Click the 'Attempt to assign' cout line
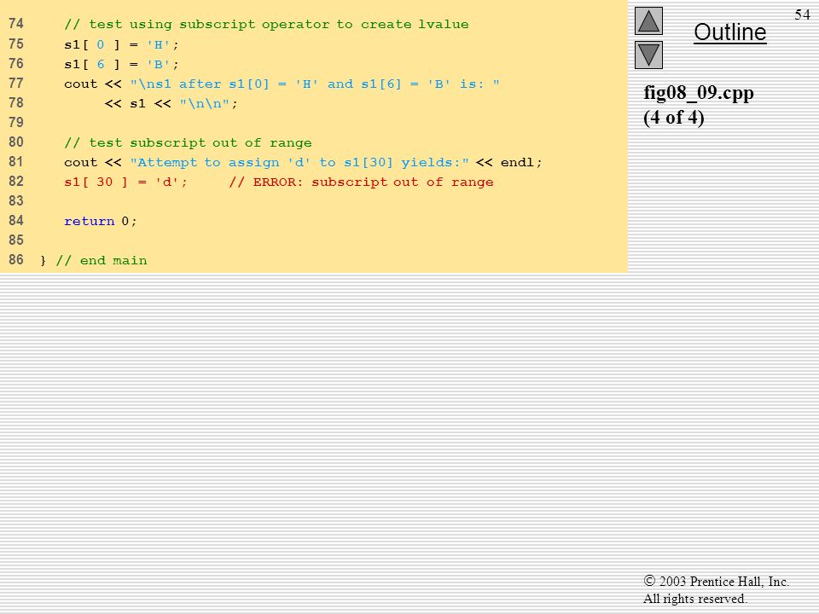 (303, 162)
